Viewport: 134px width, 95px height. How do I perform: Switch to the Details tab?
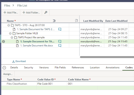(x=14, y=68)
